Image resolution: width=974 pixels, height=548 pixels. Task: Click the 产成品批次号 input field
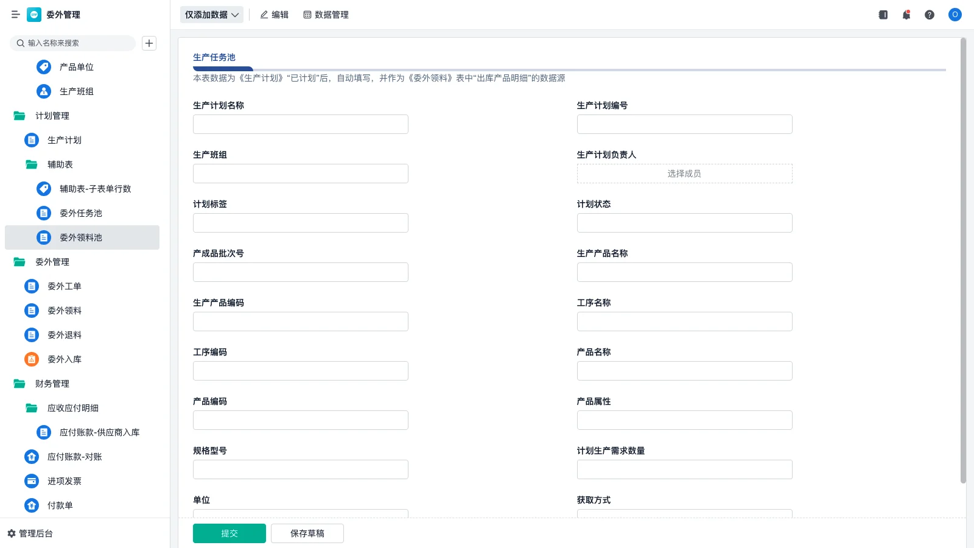pyautogui.click(x=301, y=272)
